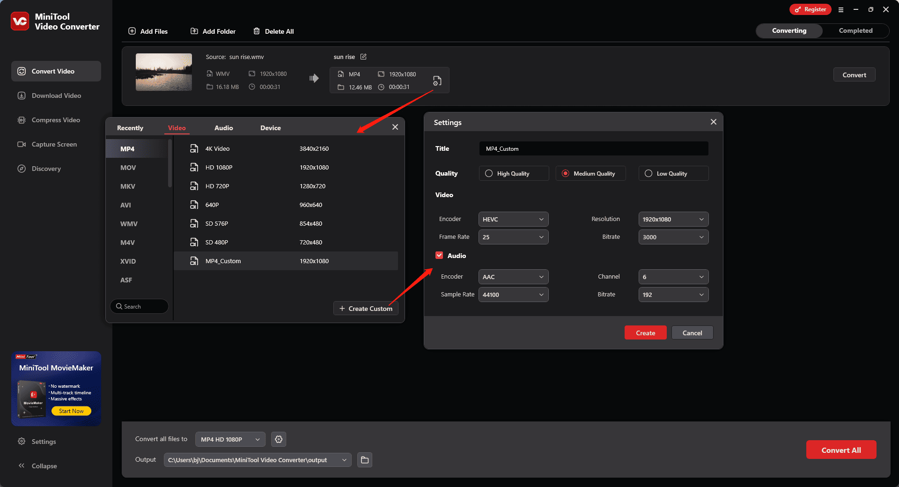This screenshot has width=899, height=487.
Task: Click the Register button
Action: click(810, 9)
